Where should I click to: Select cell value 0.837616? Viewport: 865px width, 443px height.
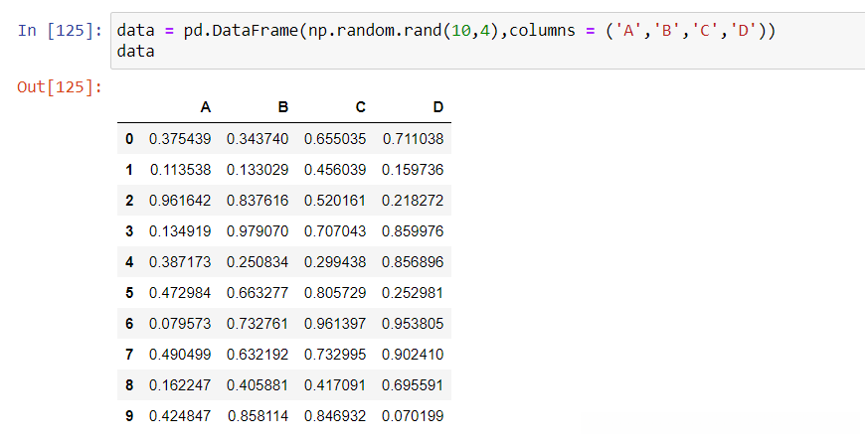(258, 201)
